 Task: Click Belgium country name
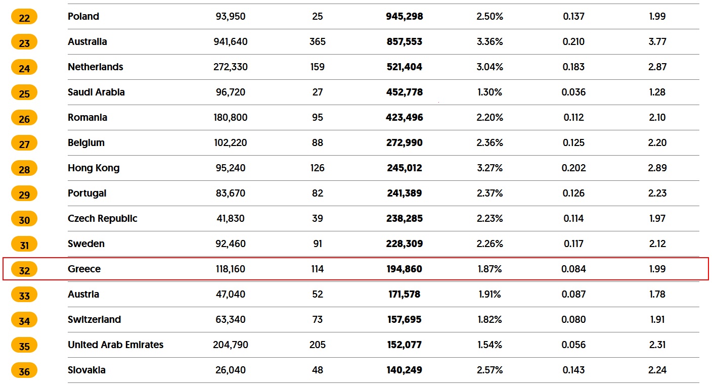pos(86,142)
